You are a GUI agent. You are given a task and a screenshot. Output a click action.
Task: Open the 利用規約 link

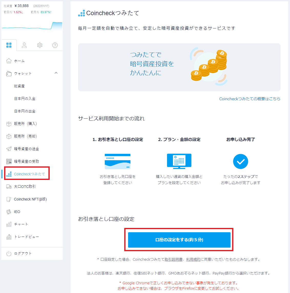click(193, 259)
